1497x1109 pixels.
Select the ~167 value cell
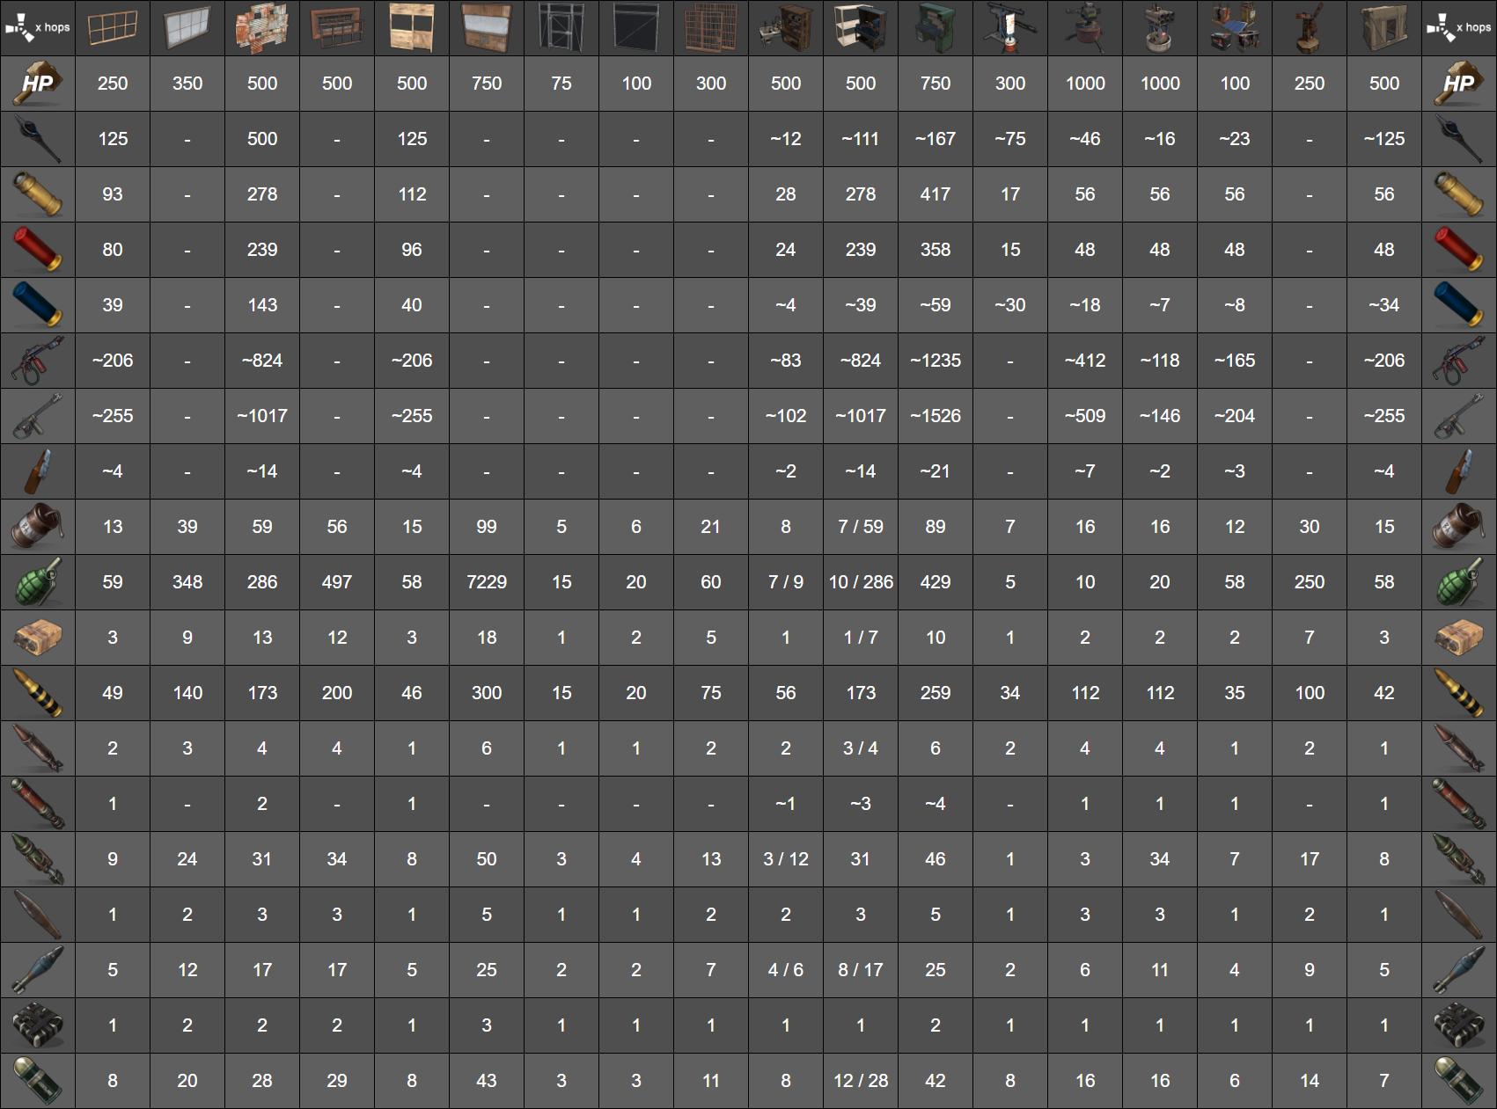coord(936,139)
